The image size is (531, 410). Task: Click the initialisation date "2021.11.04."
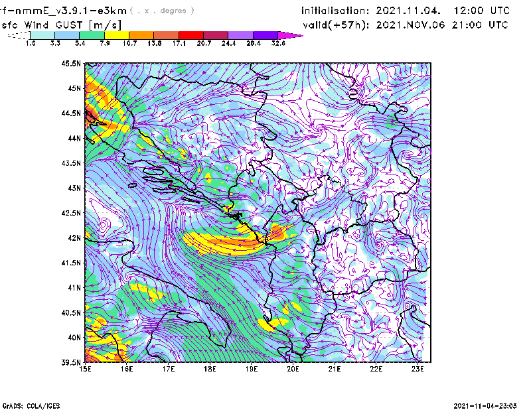point(408,11)
